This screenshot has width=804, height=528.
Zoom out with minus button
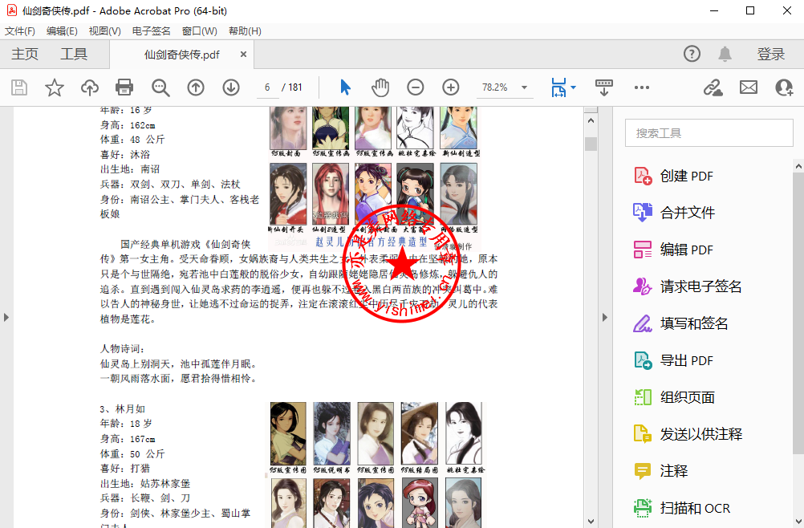[416, 87]
